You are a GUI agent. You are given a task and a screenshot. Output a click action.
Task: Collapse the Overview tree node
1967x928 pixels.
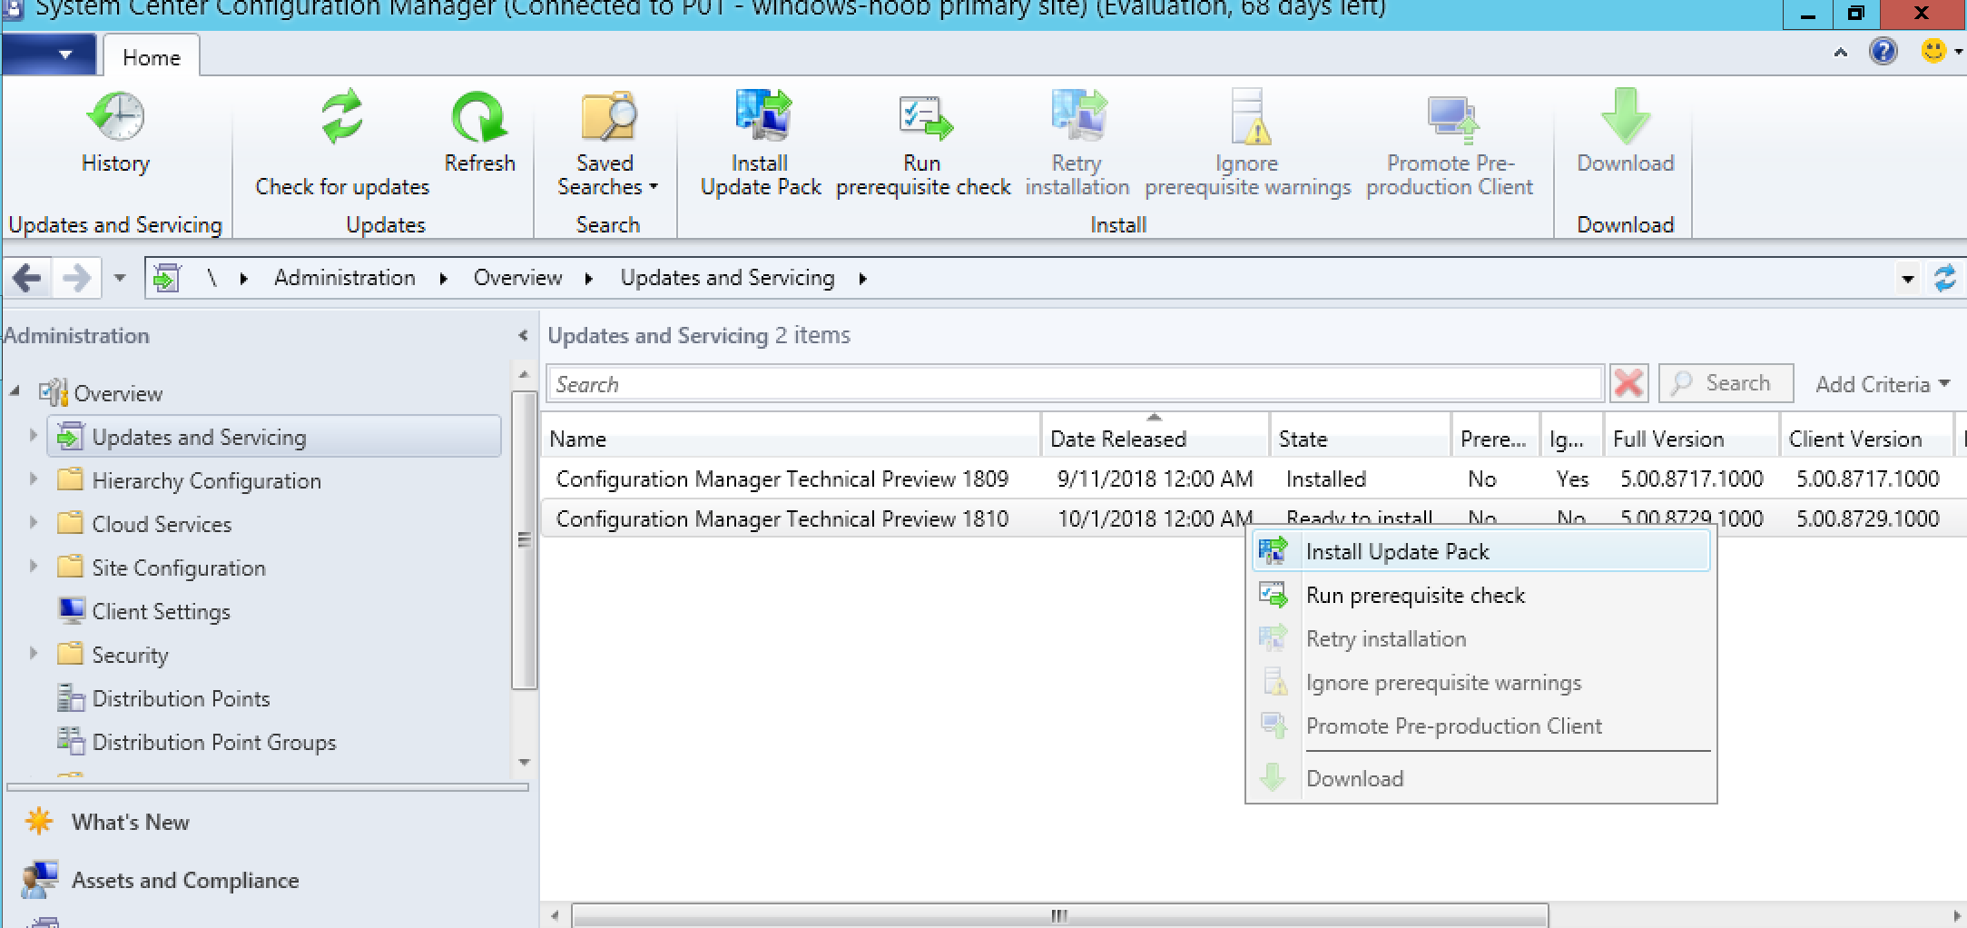pos(15,391)
